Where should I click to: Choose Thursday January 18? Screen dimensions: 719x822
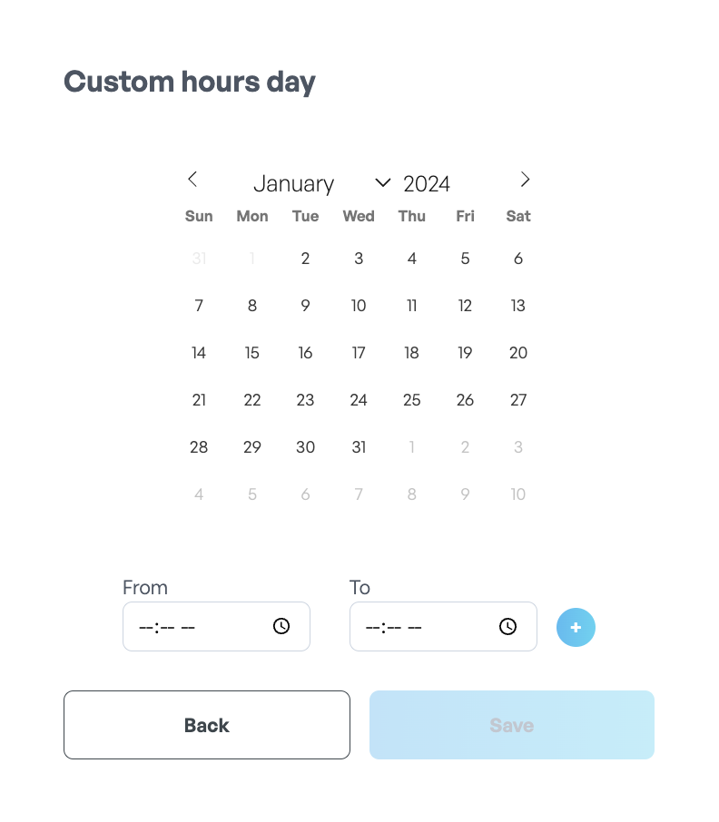(x=411, y=353)
